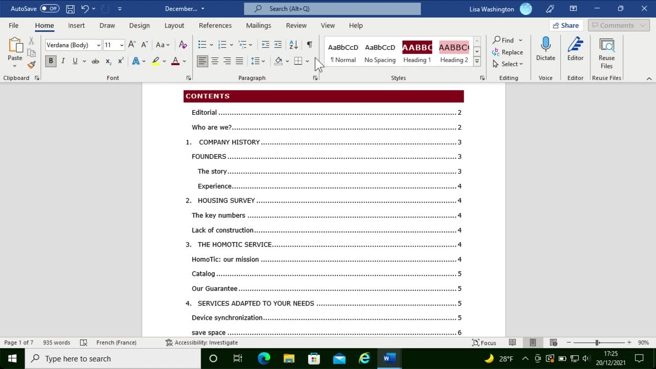The width and height of the screenshot is (656, 369).
Task: Toggle AutoSave switch
Action: pos(50,9)
